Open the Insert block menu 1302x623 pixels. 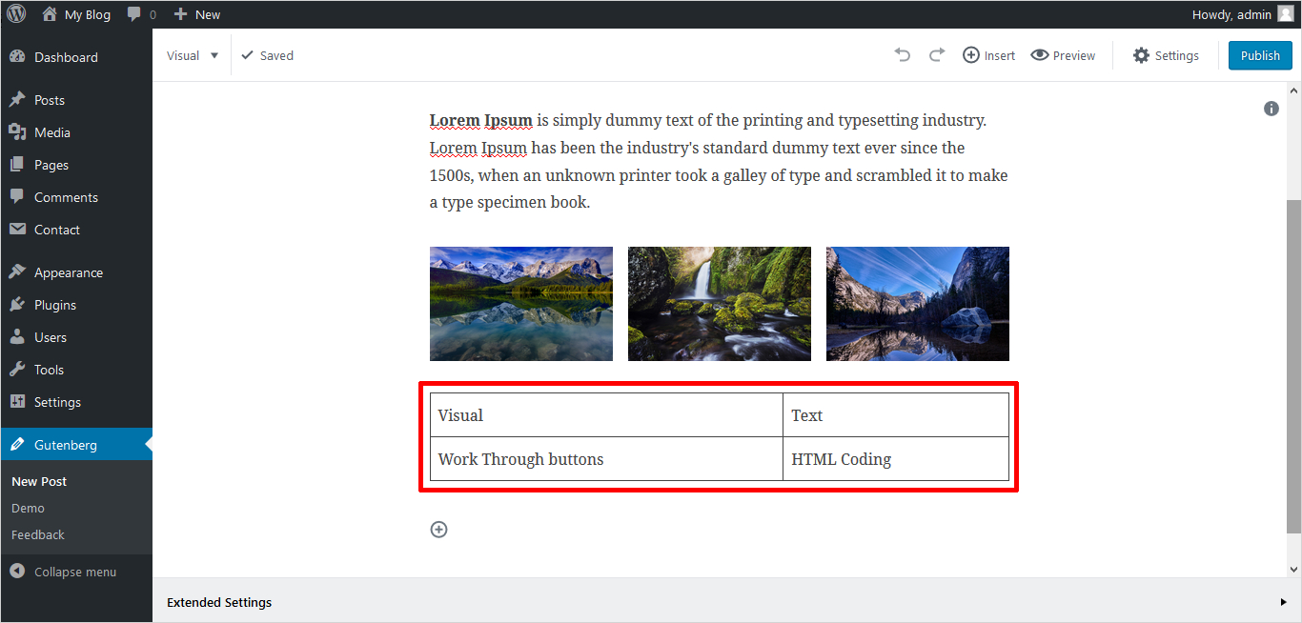click(988, 55)
